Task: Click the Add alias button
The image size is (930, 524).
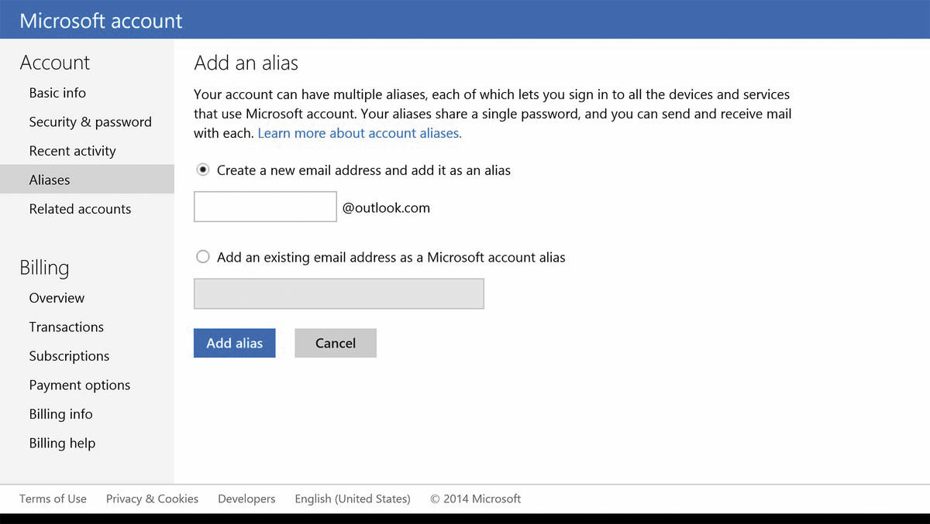Action: pos(235,343)
